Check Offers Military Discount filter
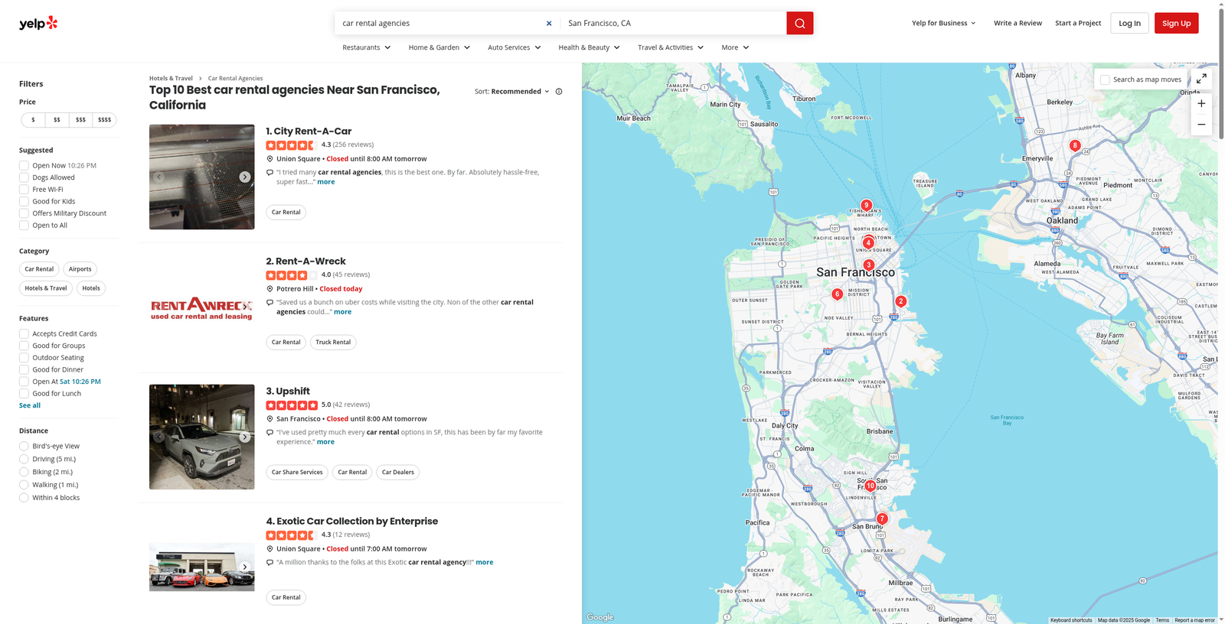Viewport: 1225px width, 624px height. [24, 213]
